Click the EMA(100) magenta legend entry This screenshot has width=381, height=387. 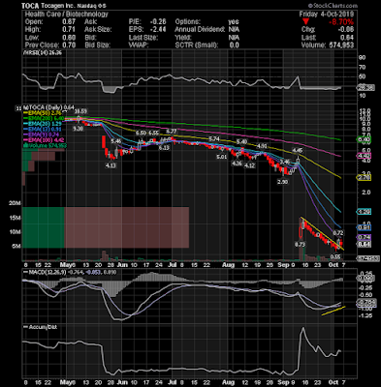[45, 140]
